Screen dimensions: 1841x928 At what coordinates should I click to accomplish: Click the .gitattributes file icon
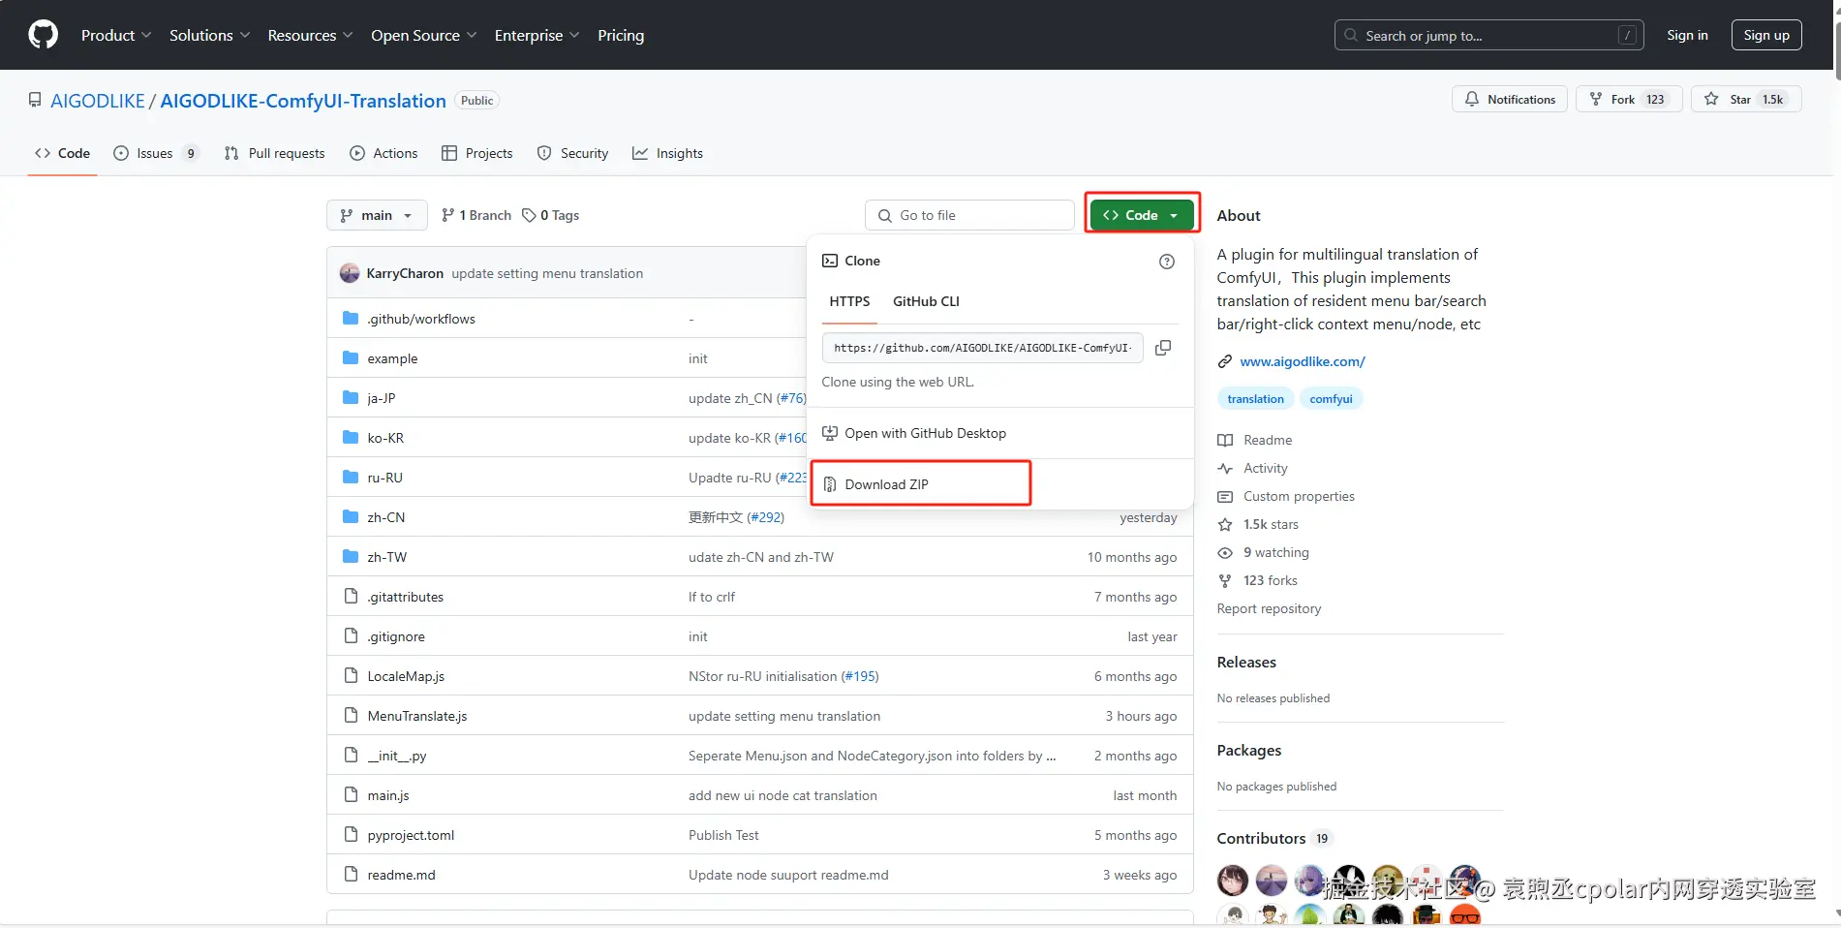[x=351, y=597]
